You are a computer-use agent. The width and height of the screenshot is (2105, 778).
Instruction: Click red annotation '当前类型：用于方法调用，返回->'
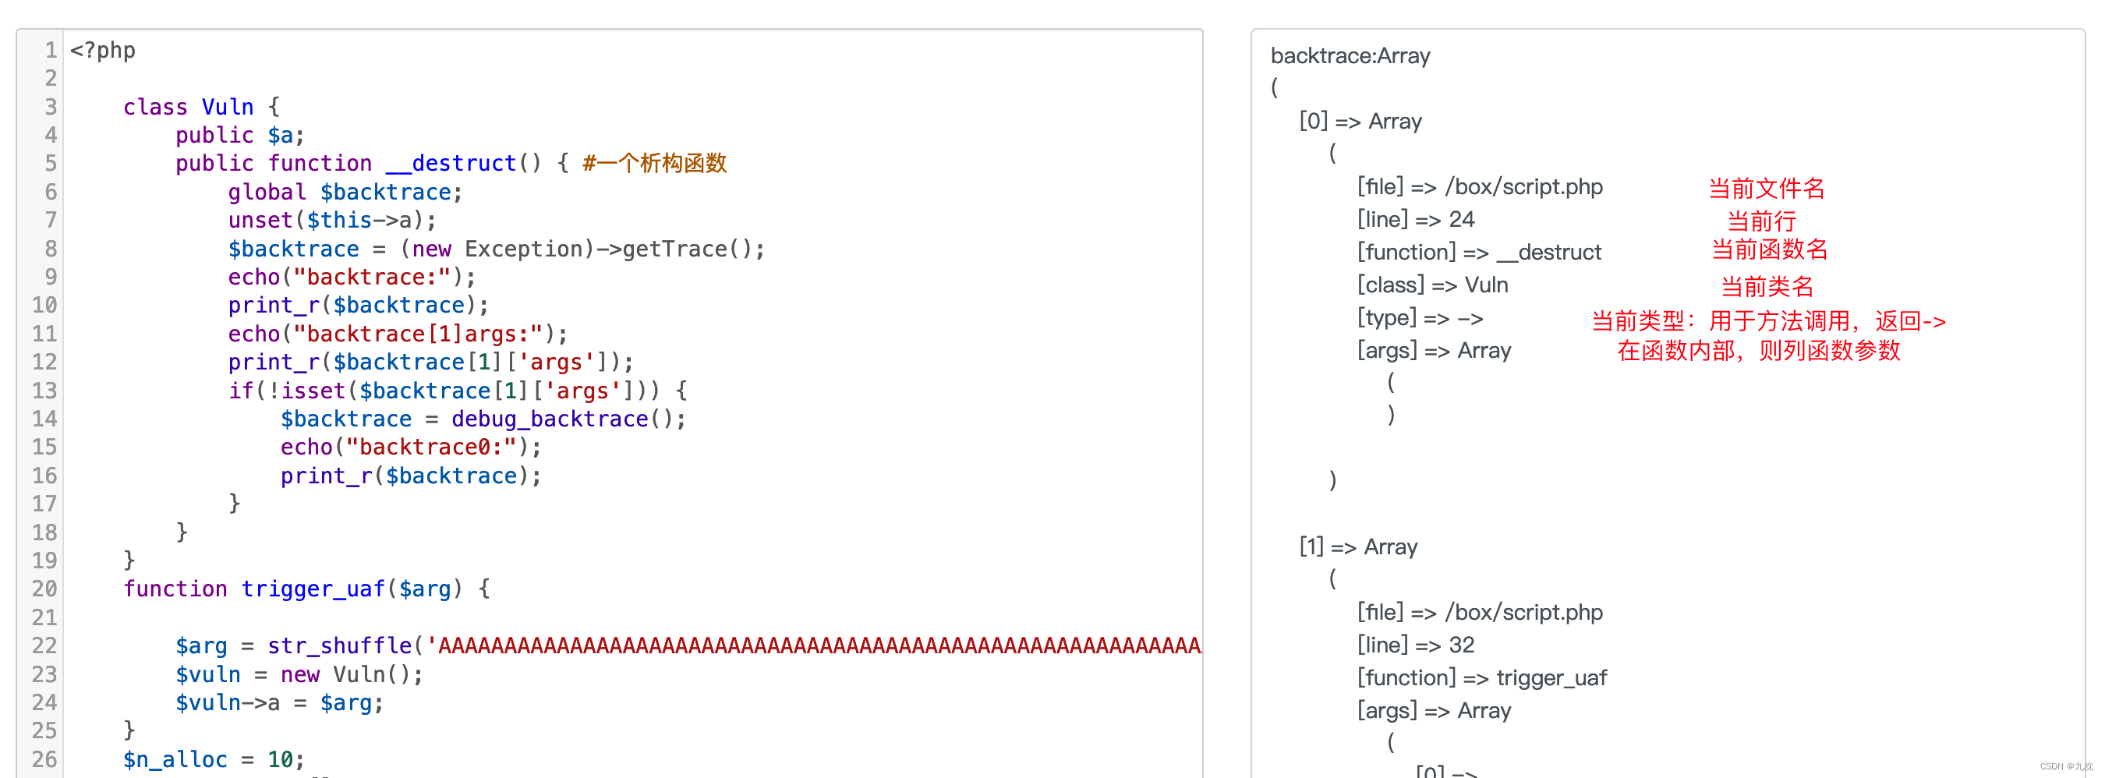tap(1768, 321)
